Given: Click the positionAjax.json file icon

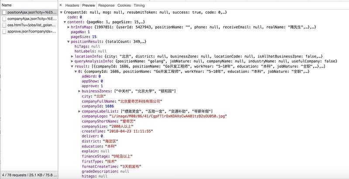Looking at the screenshot, I should [4, 12].
